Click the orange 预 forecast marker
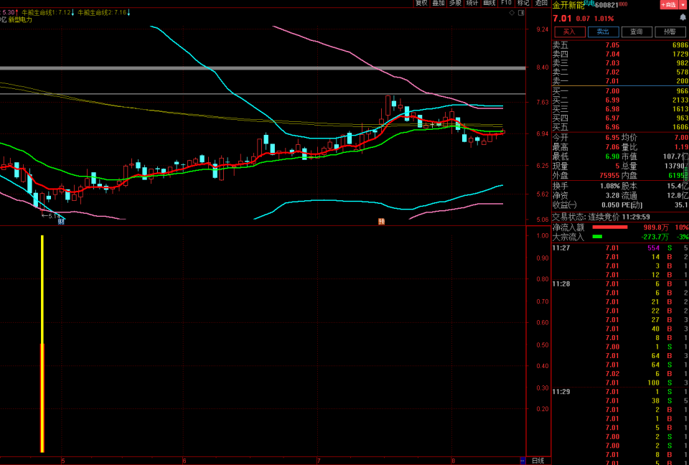 381,222
